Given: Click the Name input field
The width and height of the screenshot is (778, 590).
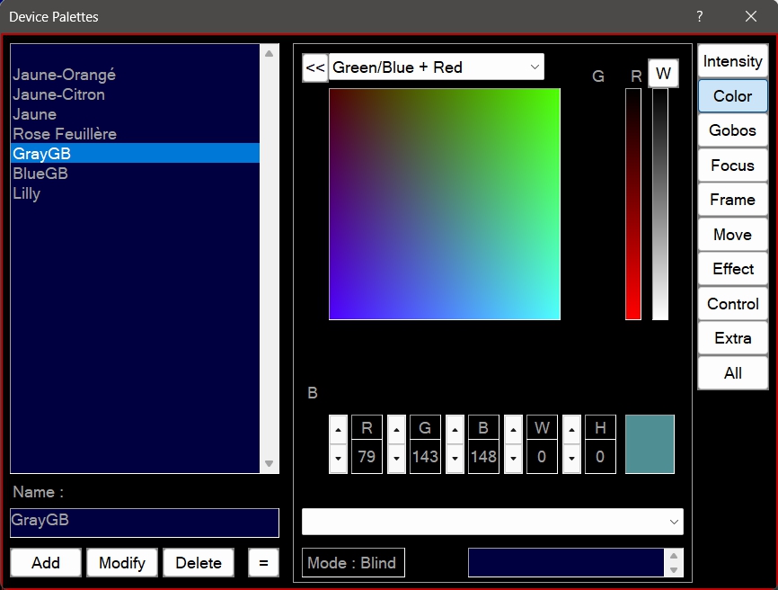Looking at the screenshot, I should click(144, 522).
